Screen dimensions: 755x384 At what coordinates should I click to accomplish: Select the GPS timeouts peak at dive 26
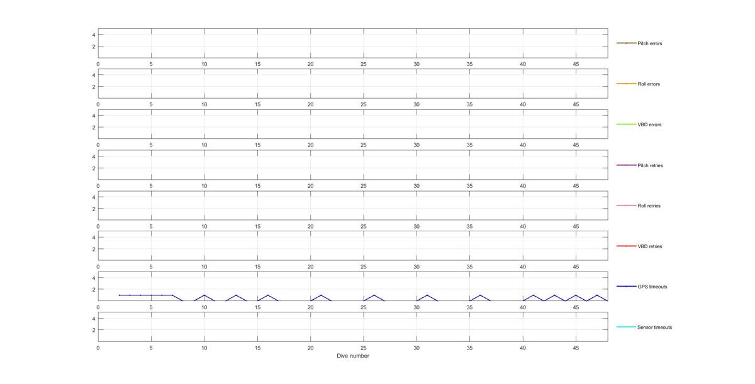[374, 295]
